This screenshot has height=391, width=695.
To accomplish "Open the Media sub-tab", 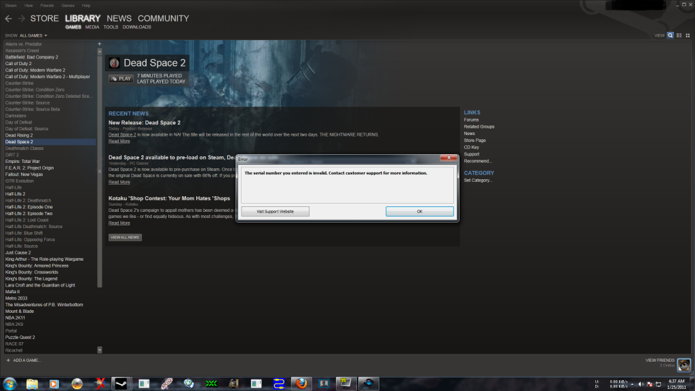I will click(92, 27).
